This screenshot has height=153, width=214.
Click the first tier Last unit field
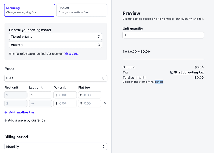pos(41,95)
